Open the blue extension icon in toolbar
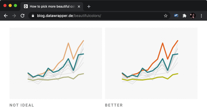The width and height of the screenshot is (207, 111). (176, 16)
